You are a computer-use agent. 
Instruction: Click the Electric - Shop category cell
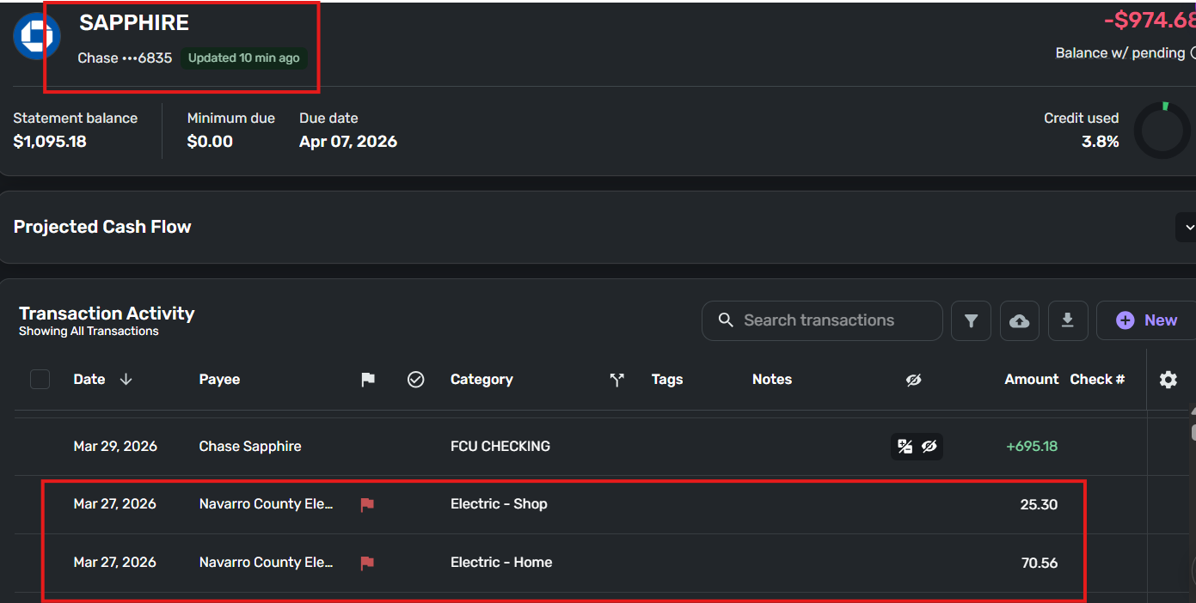(x=499, y=504)
